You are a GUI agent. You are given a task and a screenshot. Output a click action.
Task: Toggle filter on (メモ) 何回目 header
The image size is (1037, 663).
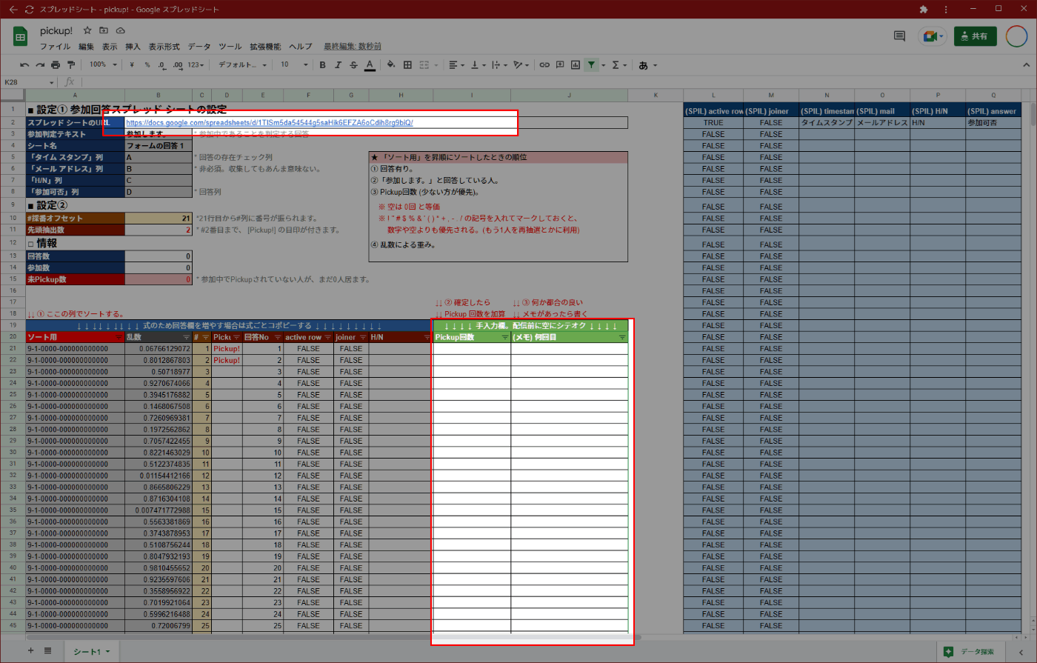[x=622, y=338]
